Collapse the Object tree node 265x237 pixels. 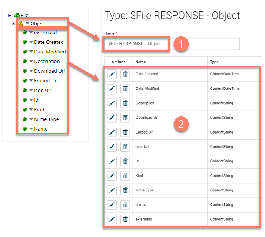coord(13,23)
